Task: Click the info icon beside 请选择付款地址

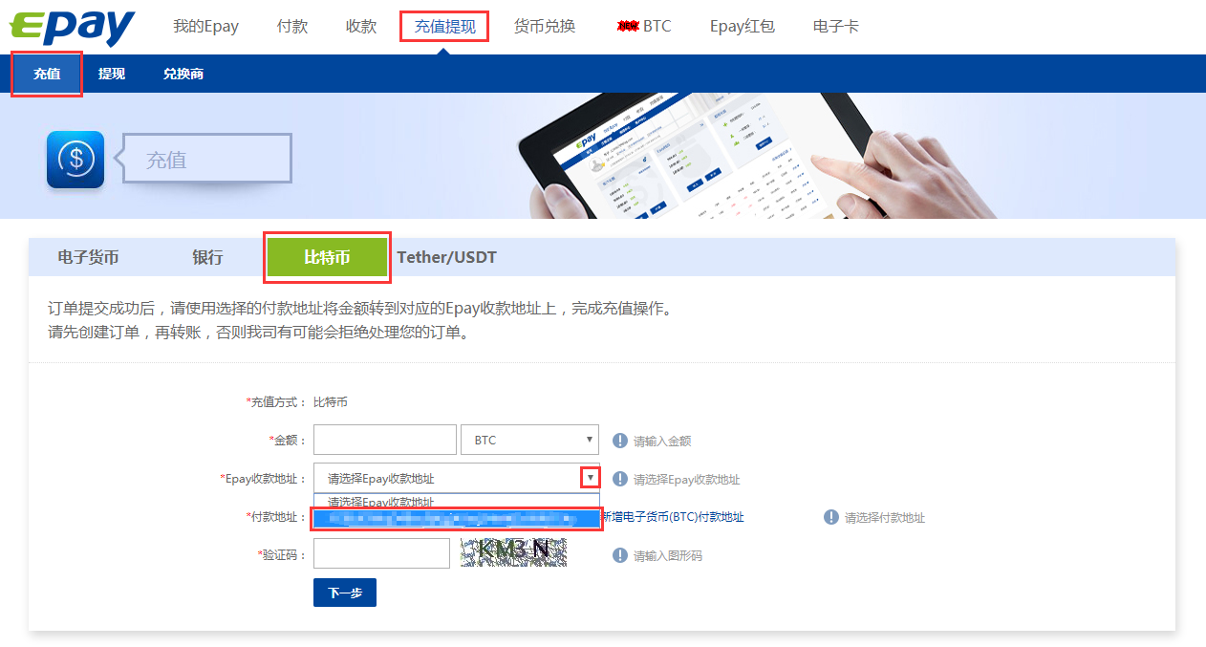Action: point(831,517)
